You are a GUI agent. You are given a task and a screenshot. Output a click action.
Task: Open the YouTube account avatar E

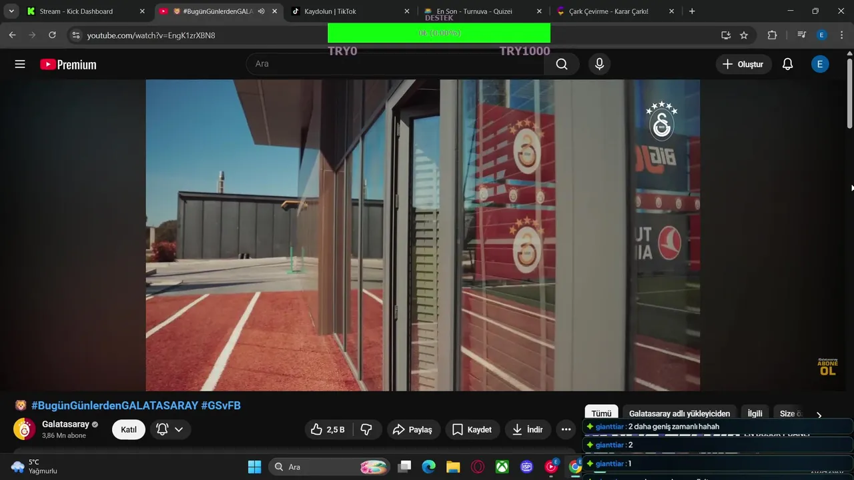[820, 64]
